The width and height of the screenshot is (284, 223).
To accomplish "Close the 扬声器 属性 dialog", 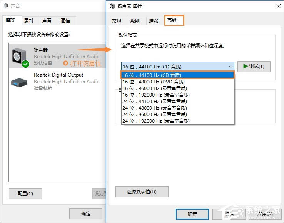I will point(279,6).
